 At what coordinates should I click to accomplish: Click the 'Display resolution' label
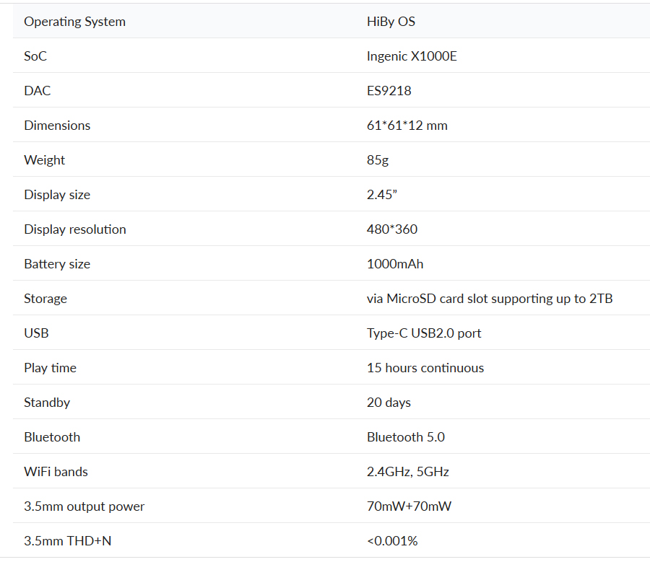(74, 229)
